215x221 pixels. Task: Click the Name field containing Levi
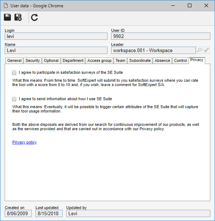click(56, 50)
